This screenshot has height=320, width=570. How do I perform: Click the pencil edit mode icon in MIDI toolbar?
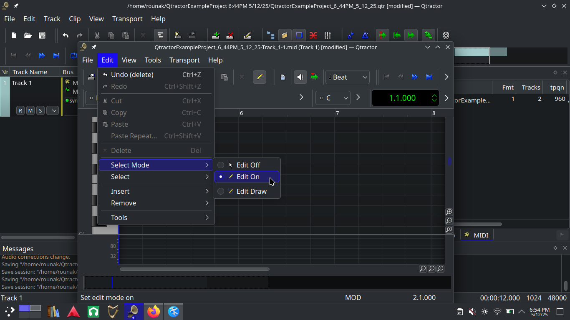[260, 77]
